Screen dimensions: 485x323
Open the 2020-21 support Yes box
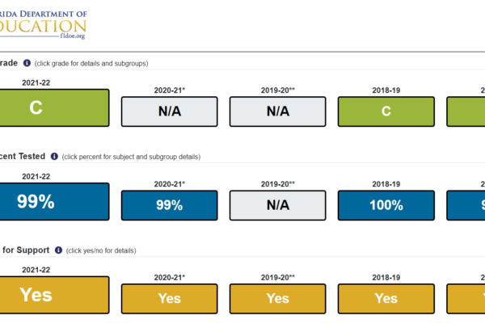(170, 299)
